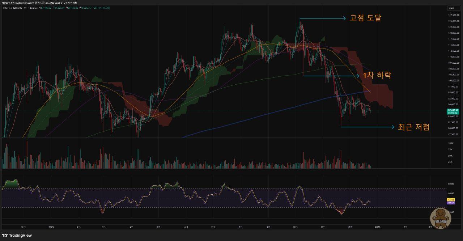Click the 127,500.00 price axis label
Screen dimensions: 463x241
pos(454,15)
